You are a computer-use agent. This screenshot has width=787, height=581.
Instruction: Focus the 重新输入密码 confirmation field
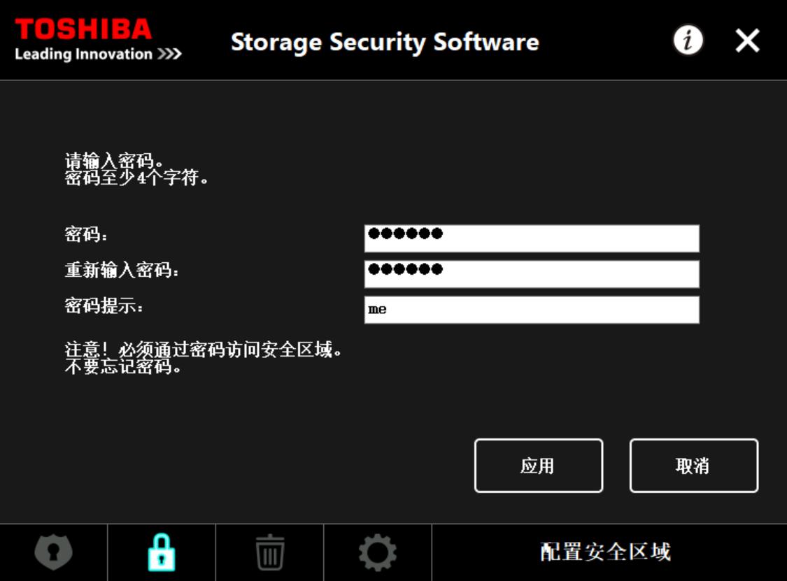click(x=532, y=274)
